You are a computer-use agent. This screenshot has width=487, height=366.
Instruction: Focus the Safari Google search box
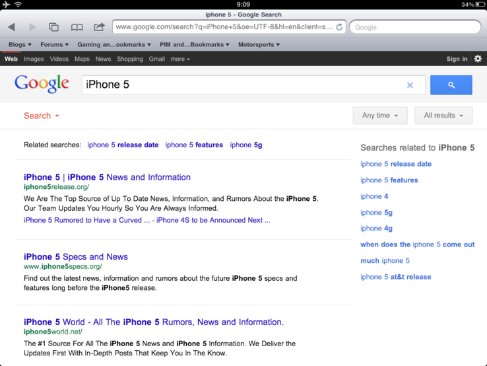coord(415,27)
